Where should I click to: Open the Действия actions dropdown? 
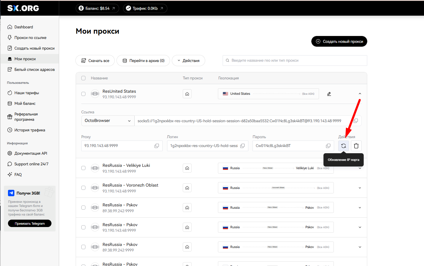188,61
